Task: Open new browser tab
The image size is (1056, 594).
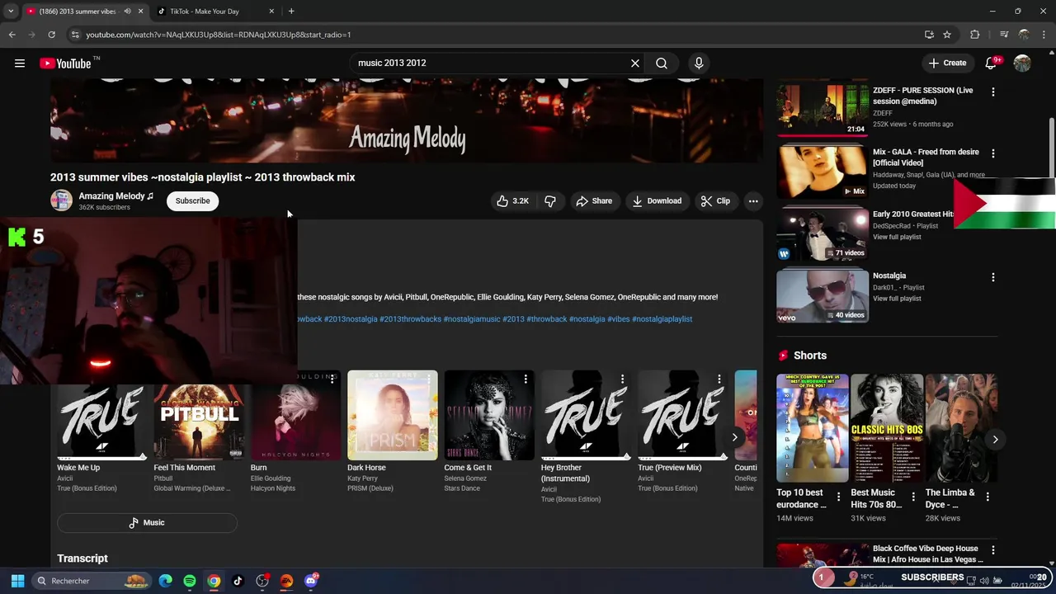Action: (291, 12)
